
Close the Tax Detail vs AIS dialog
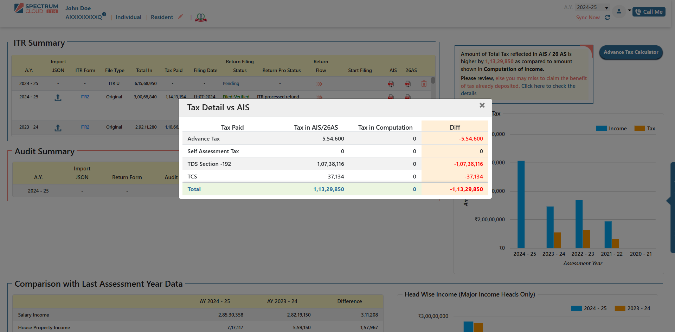(482, 105)
